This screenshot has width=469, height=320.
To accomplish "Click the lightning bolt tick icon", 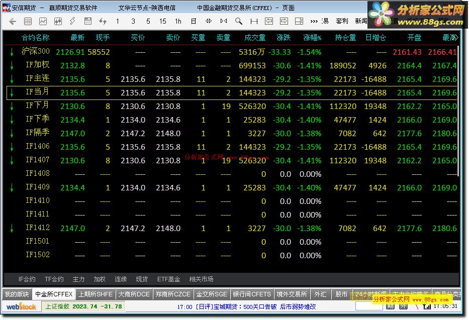I will click(73, 21).
